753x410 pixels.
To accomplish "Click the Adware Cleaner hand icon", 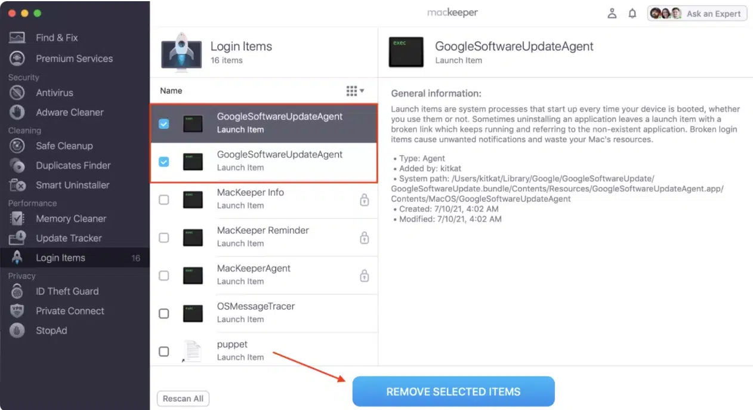I will click(17, 112).
